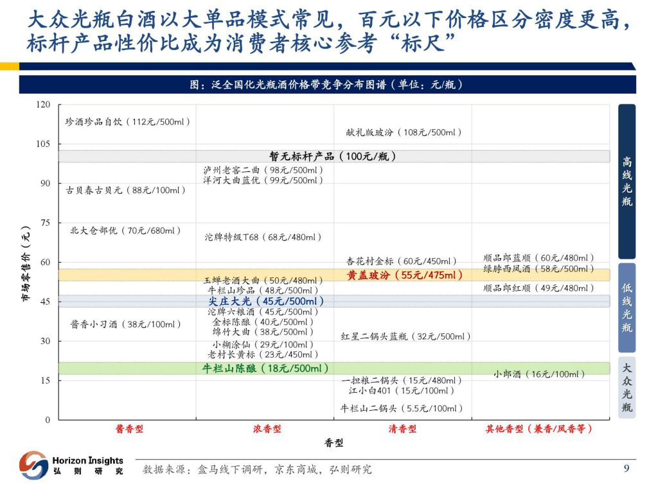The width and height of the screenshot is (658, 493).
Task: Select the 暂无标杆产品 (100元/瓶) band label
Action: [332, 157]
